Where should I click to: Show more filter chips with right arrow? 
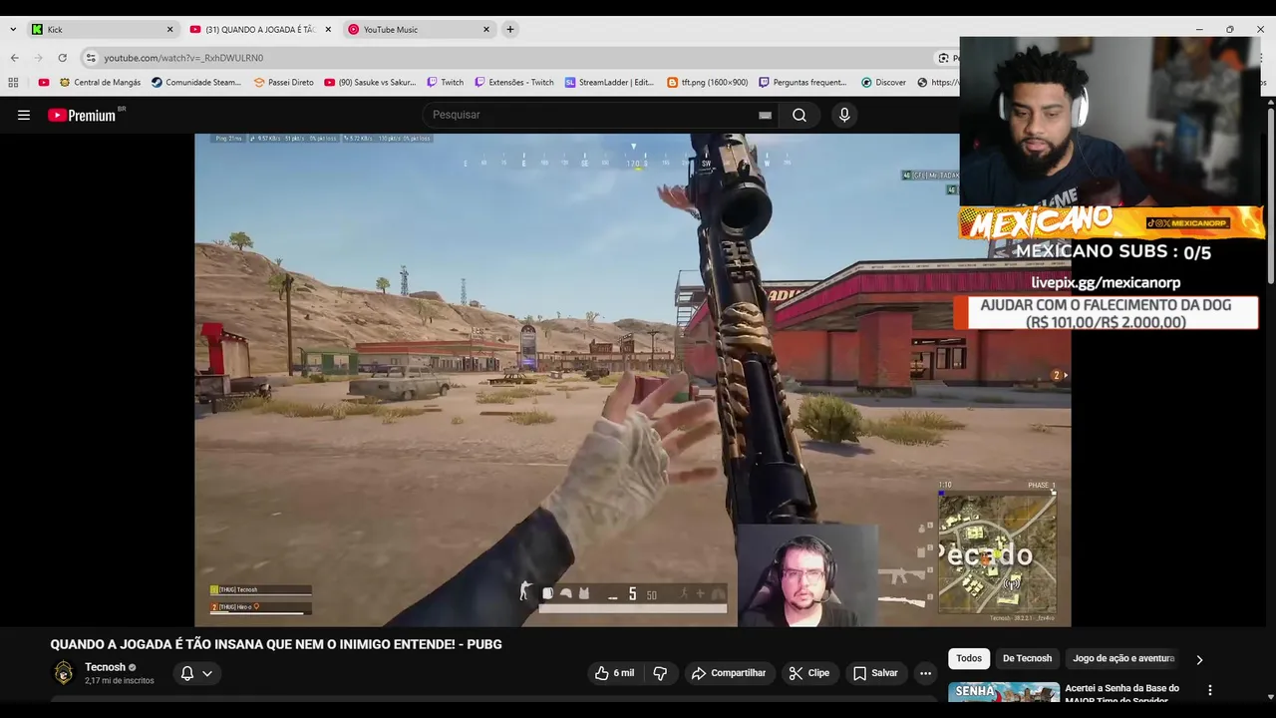pos(1199,659)
